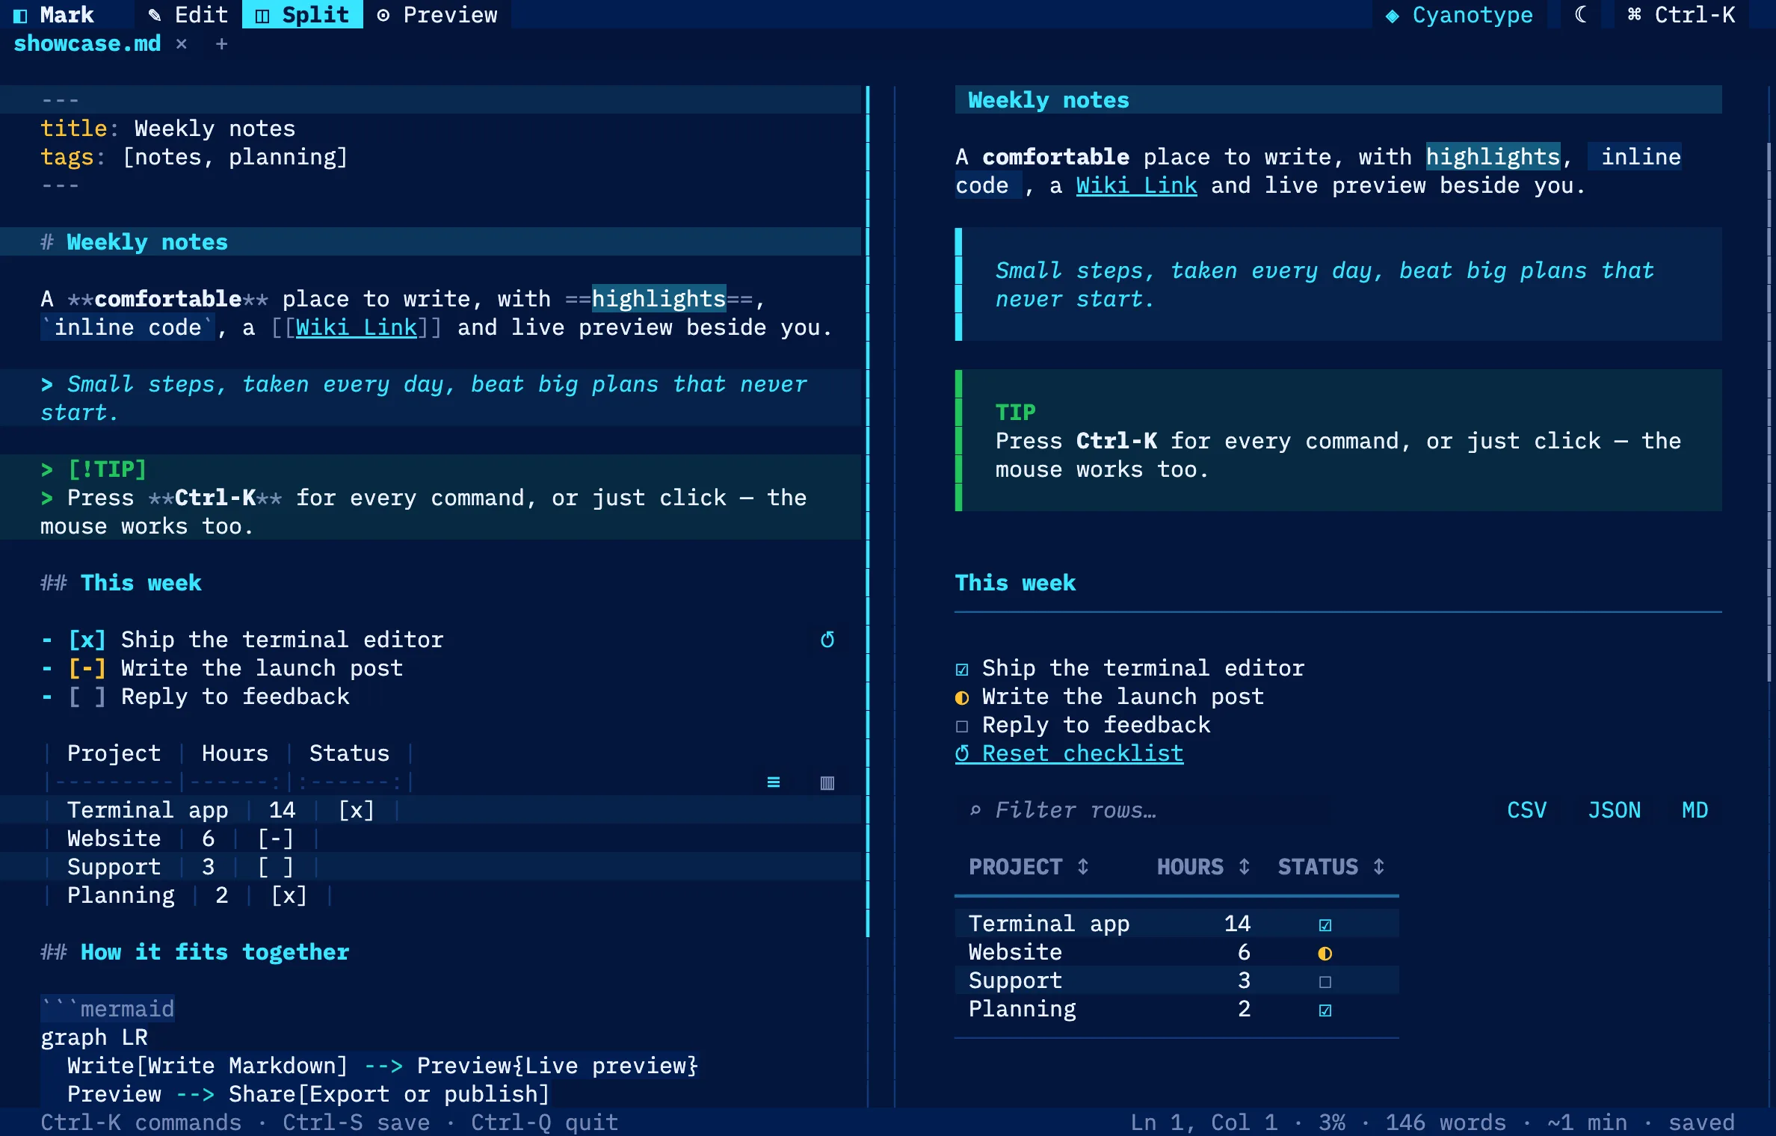Image resolution: width=1776 pixels, height=1136 pixels.
Task: Export the table as CSV
Action: point(1526,810)
